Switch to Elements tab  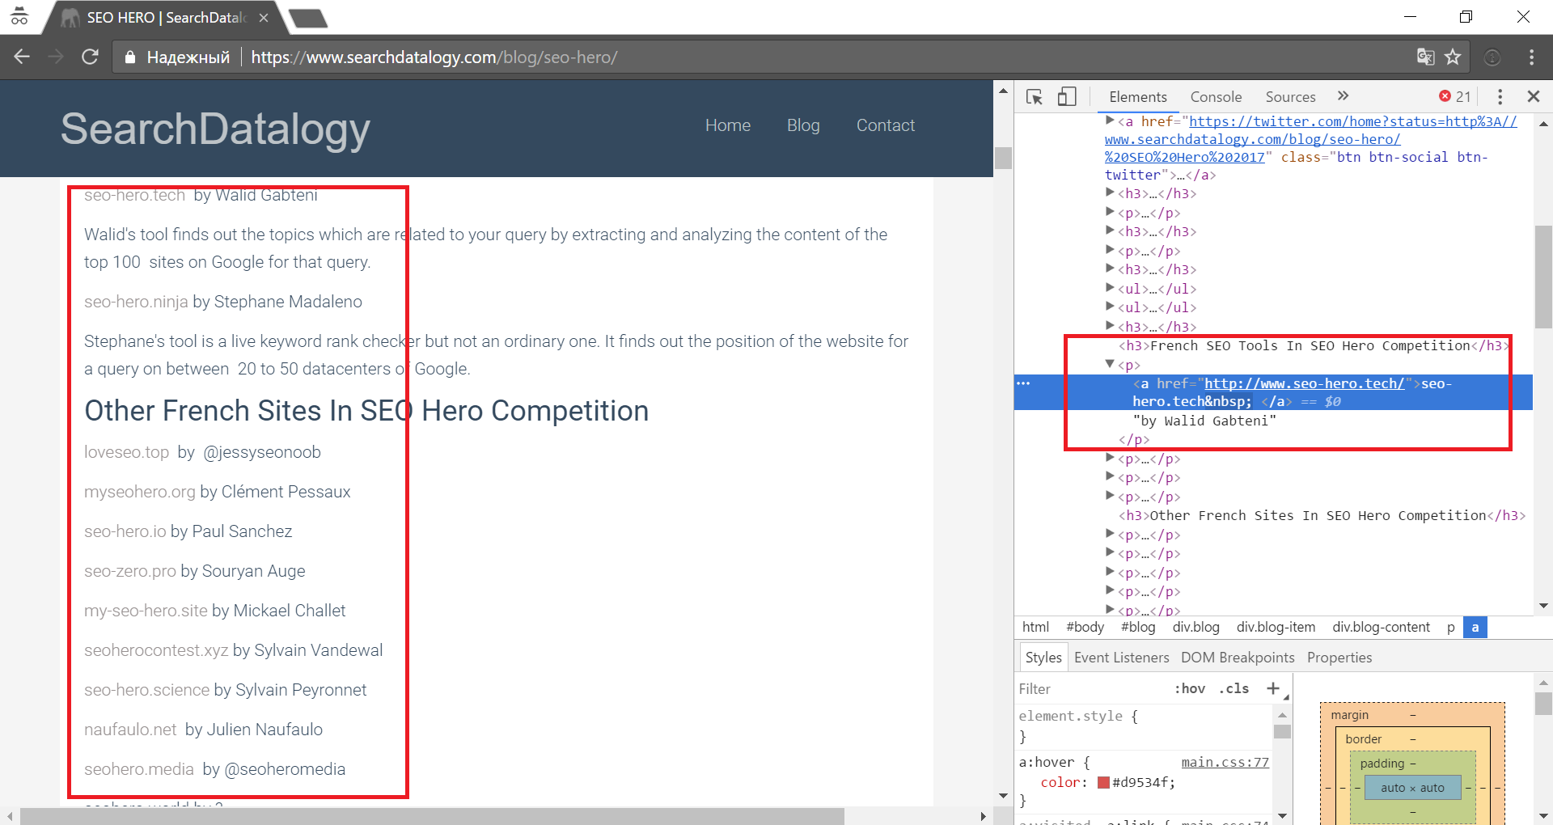tap(1138, 96)
